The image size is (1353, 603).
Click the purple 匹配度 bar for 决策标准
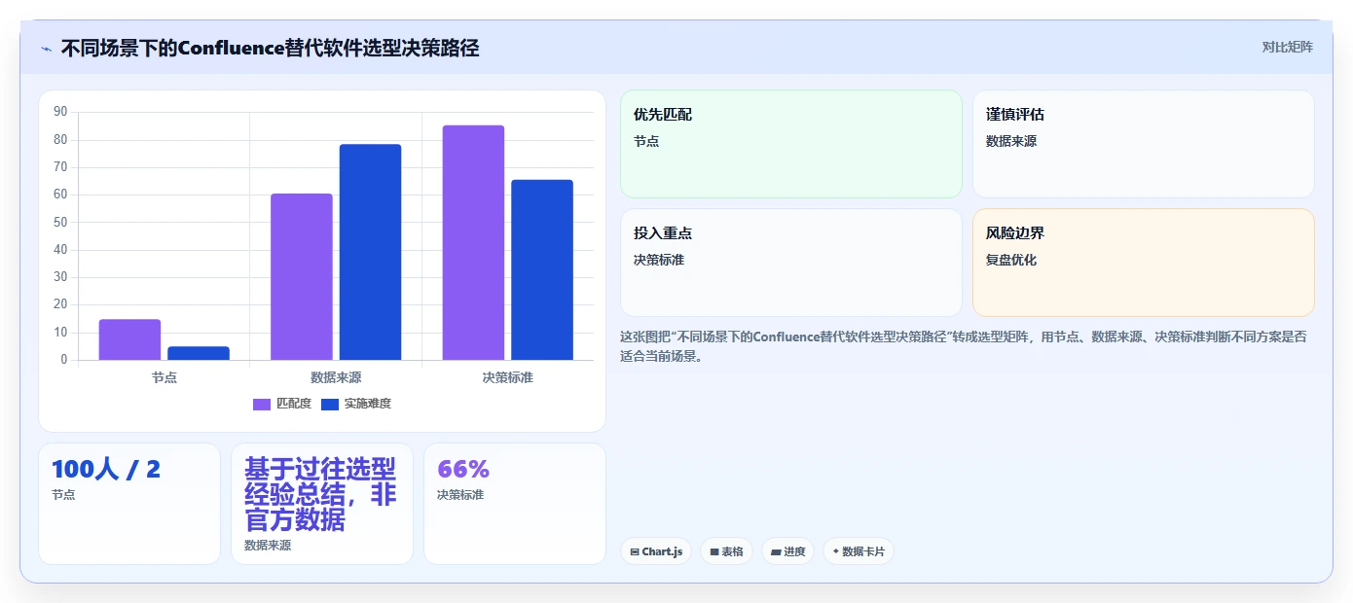[x=473, y=242]
